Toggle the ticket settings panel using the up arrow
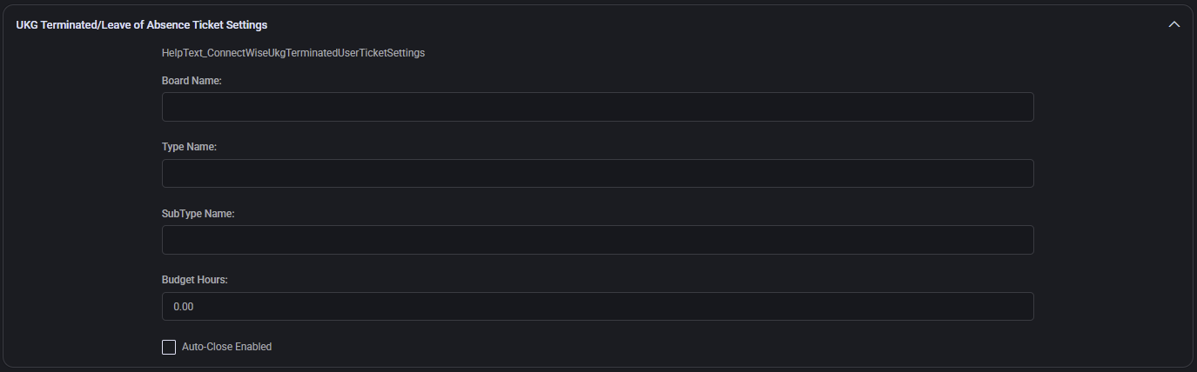The image size is (1197, 372). pyautogui.click(x=1173, y=24)
